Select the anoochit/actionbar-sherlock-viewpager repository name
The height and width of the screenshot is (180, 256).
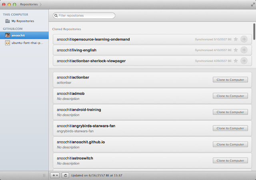click(x=91, y=61)
